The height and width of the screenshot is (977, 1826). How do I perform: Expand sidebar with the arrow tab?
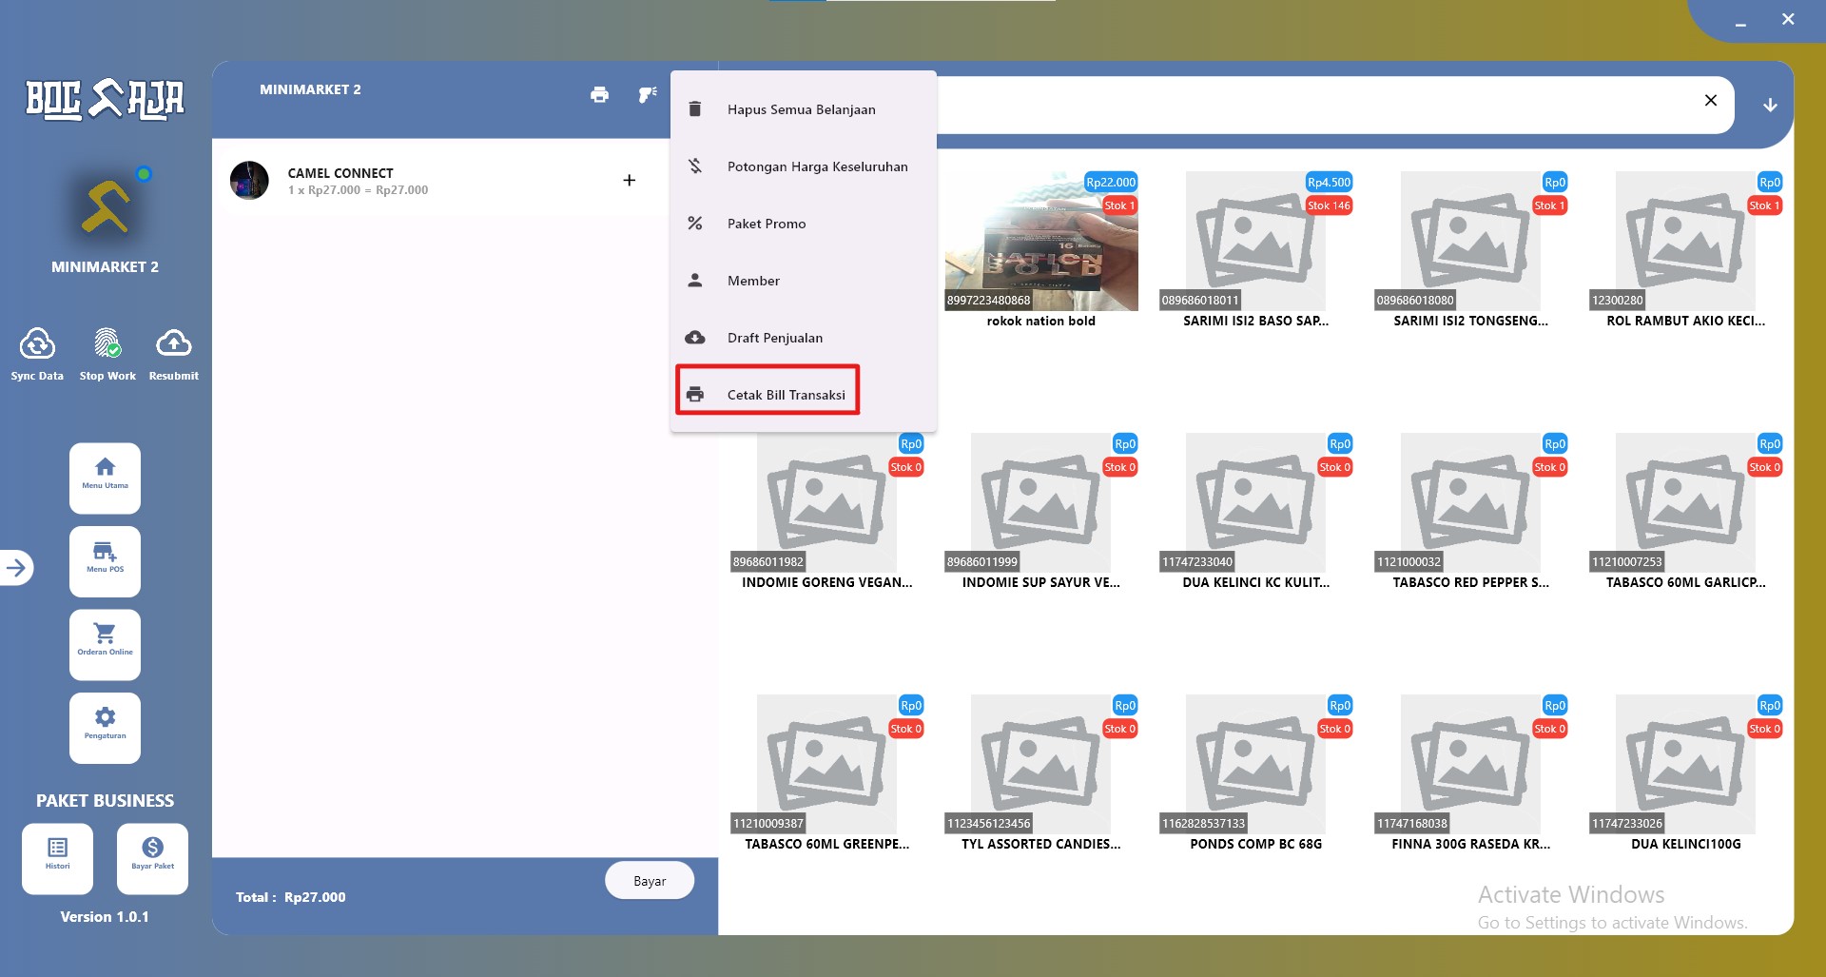point(16,568)
